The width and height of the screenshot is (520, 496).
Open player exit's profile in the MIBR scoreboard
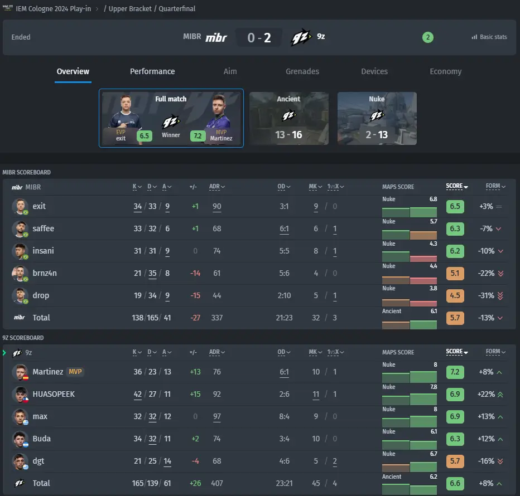39,206
